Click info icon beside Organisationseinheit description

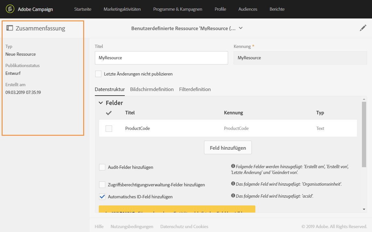coord(233,184)
